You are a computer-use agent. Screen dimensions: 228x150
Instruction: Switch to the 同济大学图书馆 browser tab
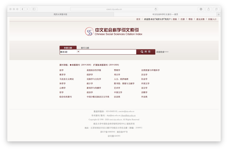tap(60, 14)
